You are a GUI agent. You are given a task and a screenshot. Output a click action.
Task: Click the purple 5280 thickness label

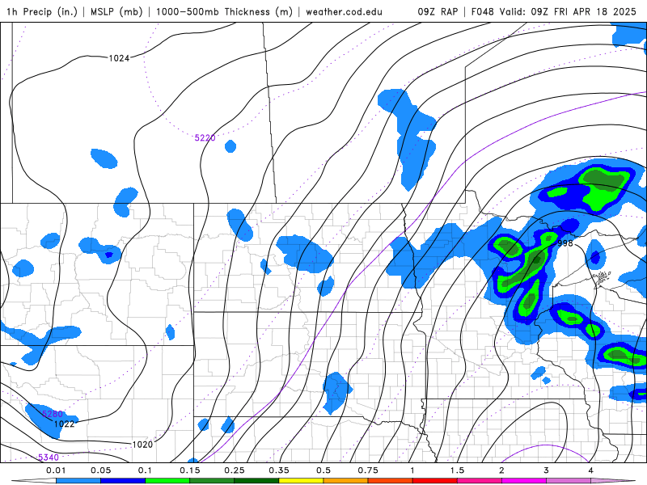53,414
